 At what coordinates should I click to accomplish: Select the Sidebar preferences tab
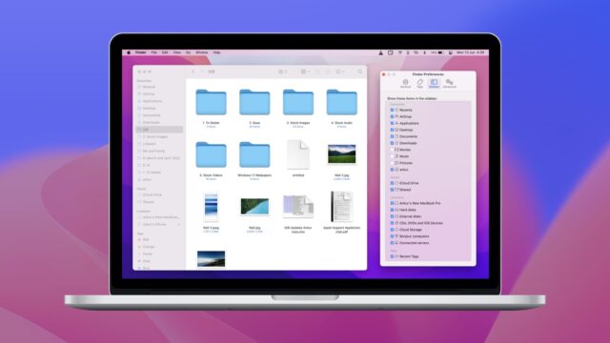(434, 83)
